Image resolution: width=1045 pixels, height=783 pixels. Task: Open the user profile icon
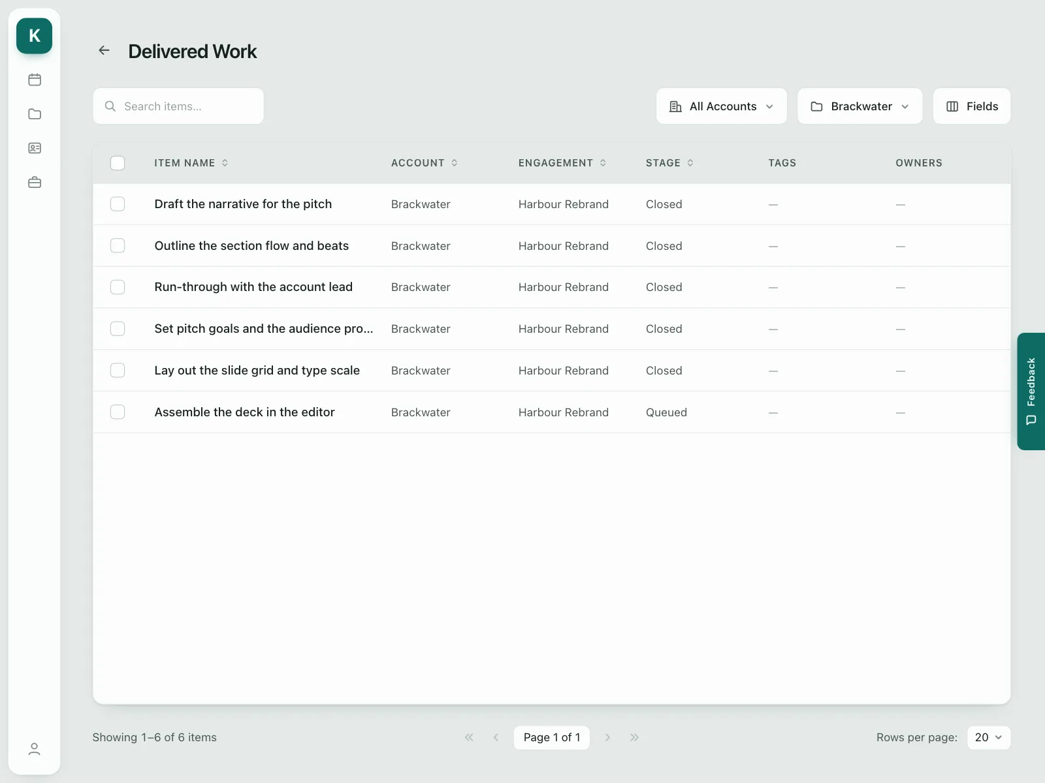pos(35,749)
